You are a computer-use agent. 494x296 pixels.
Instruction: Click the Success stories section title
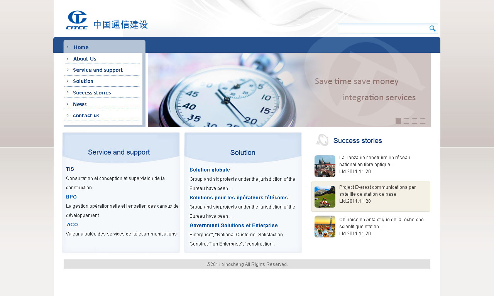pos(358,141)
